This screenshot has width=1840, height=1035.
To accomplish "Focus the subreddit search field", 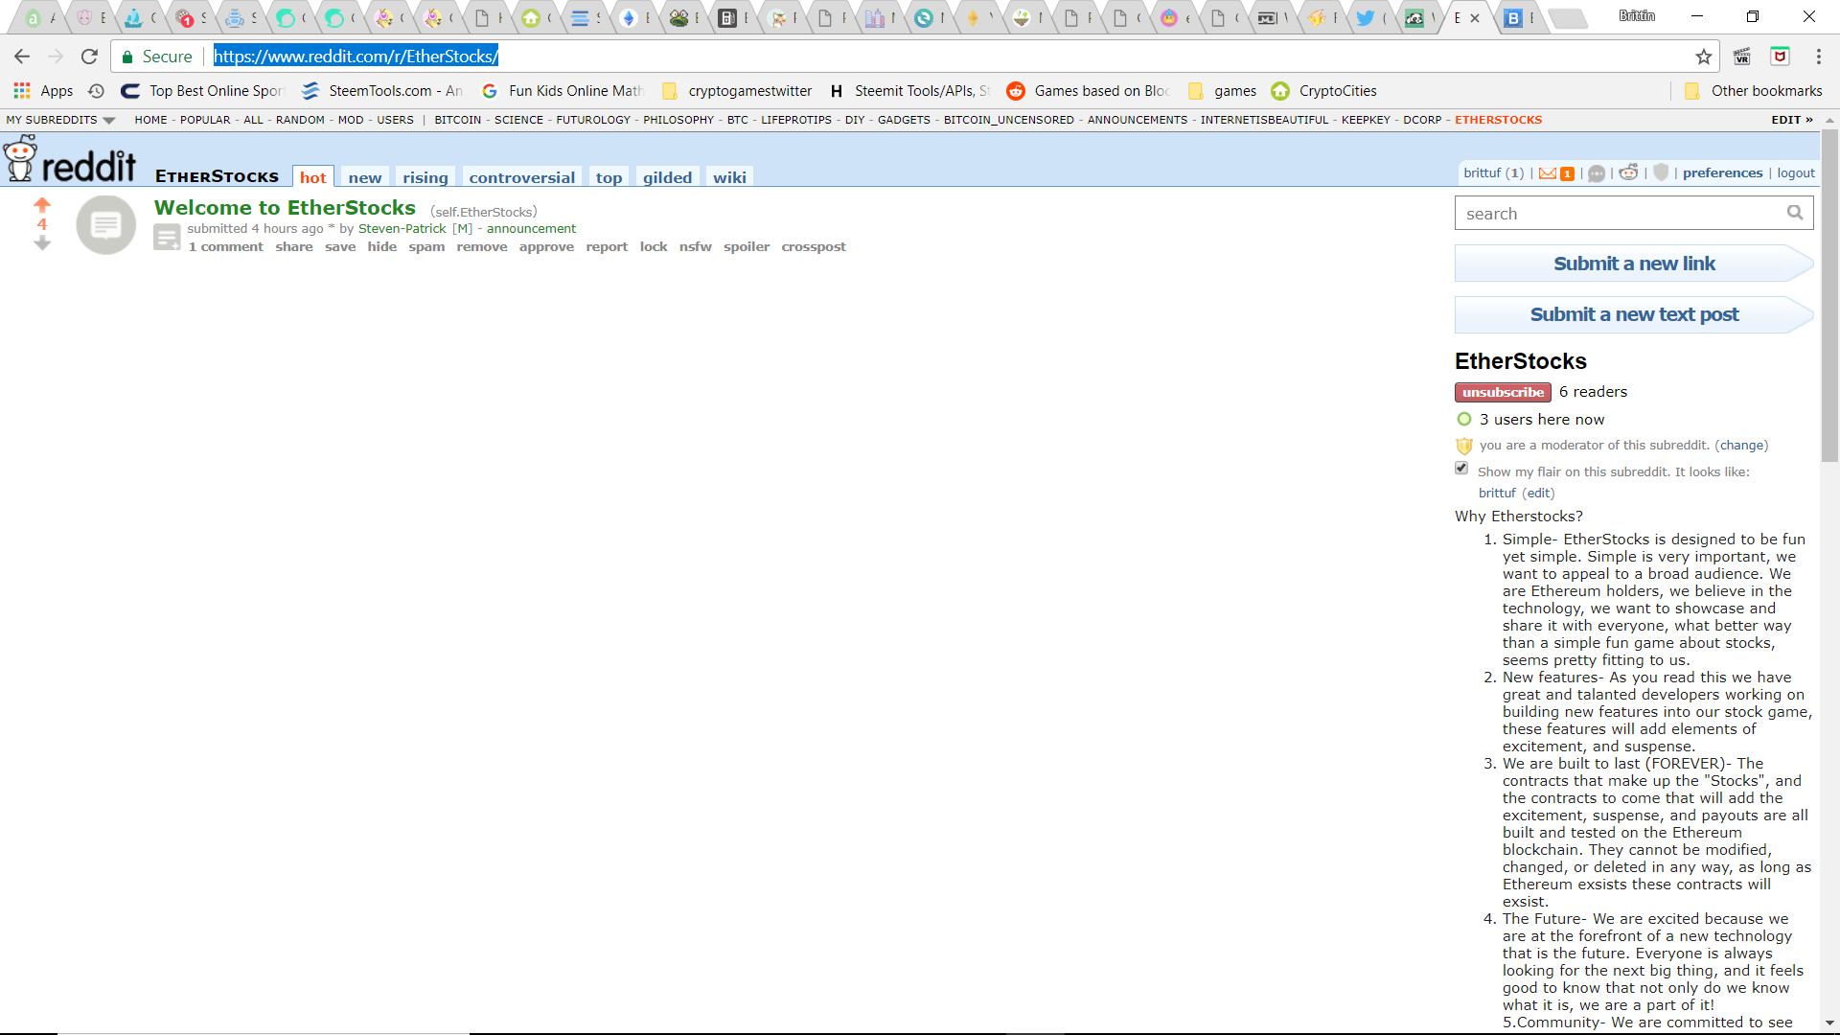I will point(1620,214).
